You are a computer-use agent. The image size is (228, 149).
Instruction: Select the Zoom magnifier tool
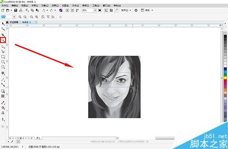tap(3, 40)
